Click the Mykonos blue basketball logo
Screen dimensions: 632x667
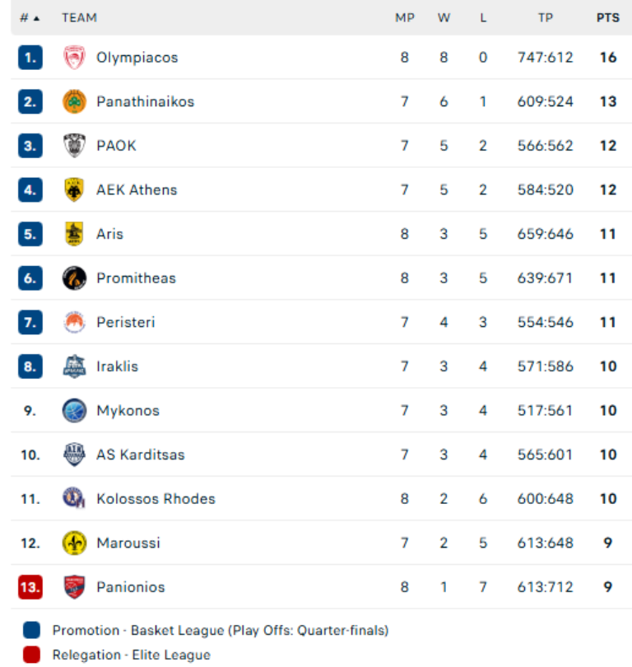click(x=74, y=411)
